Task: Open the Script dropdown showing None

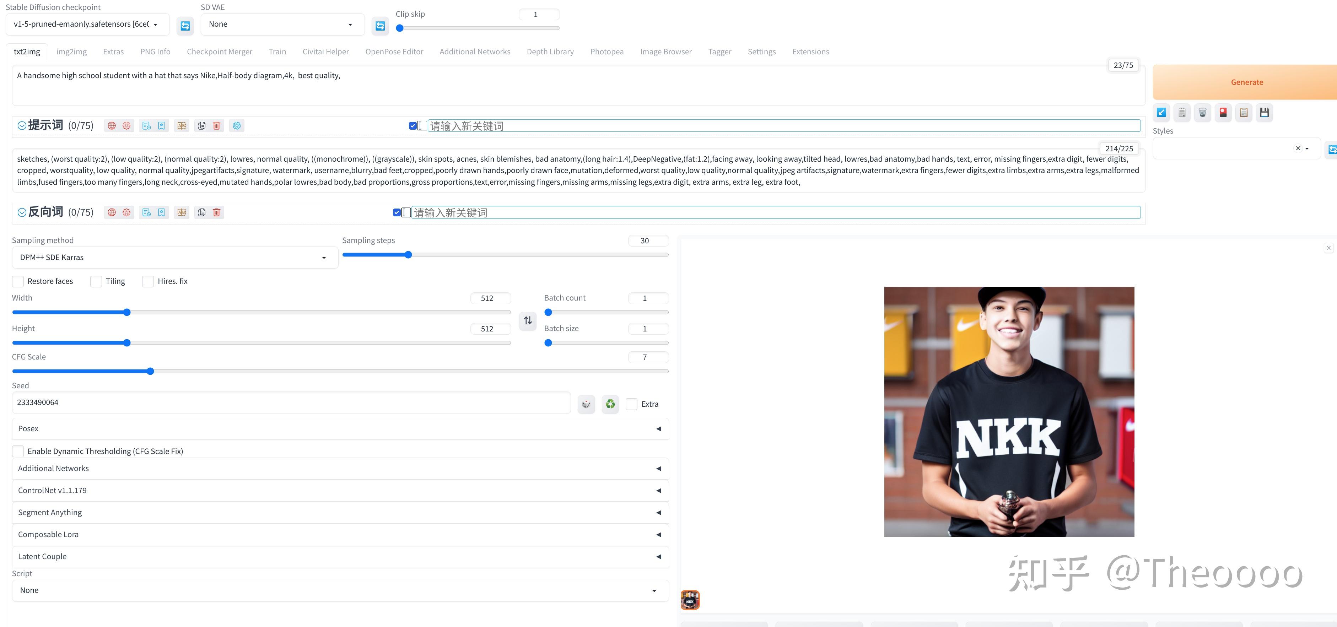Action: (340, 591)
